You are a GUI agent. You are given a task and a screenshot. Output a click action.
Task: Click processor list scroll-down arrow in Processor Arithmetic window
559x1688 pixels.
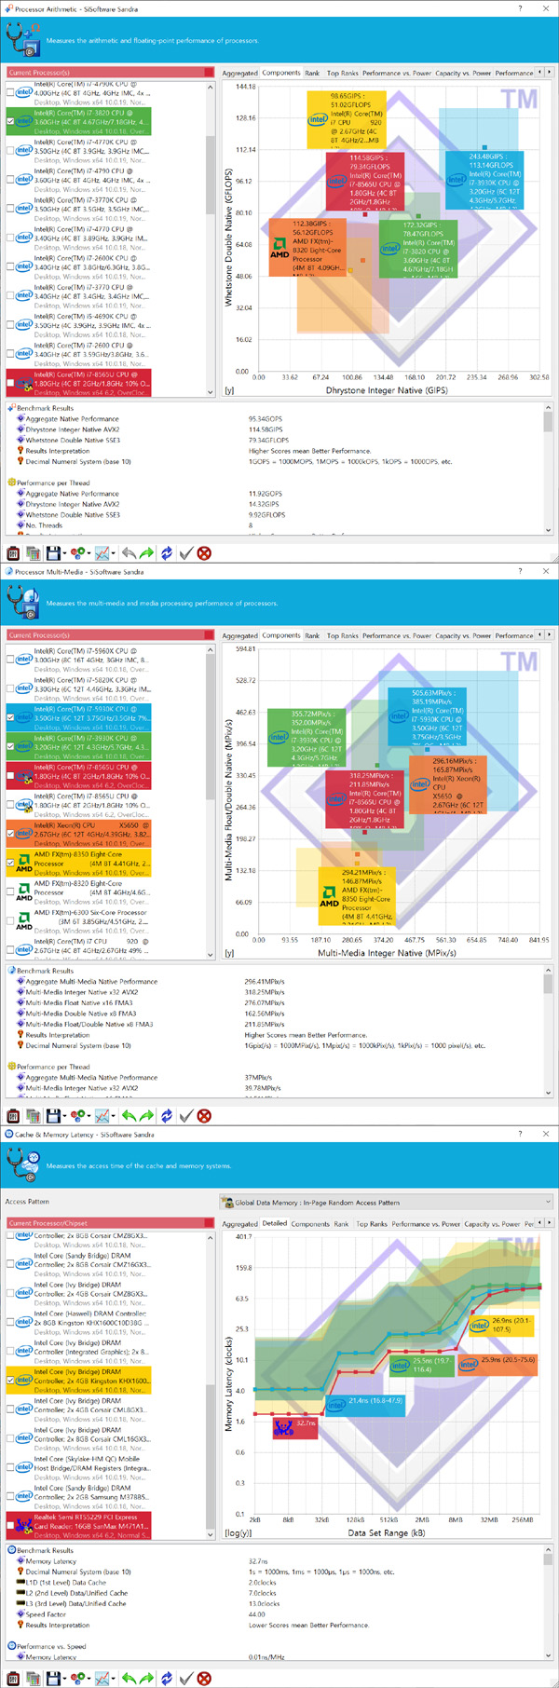210,392
